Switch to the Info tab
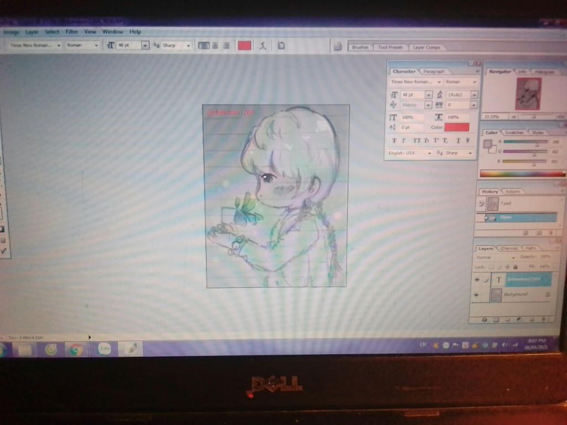567x425 pixels. [522, 72]
